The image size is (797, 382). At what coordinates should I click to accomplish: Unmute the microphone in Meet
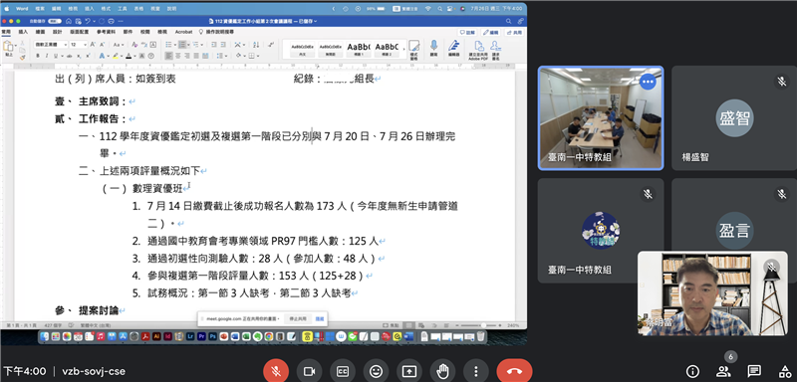click(x=276, y=371)
